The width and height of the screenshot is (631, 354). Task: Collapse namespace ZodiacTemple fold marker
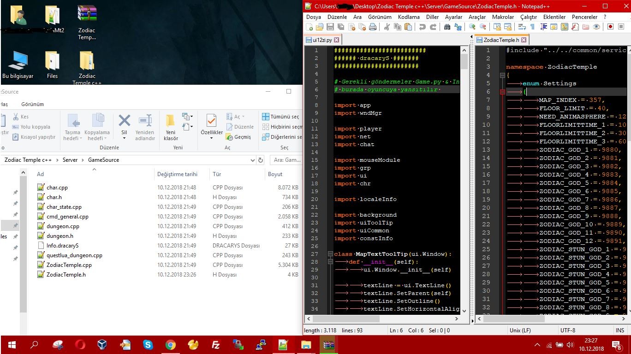click(502, 75)
